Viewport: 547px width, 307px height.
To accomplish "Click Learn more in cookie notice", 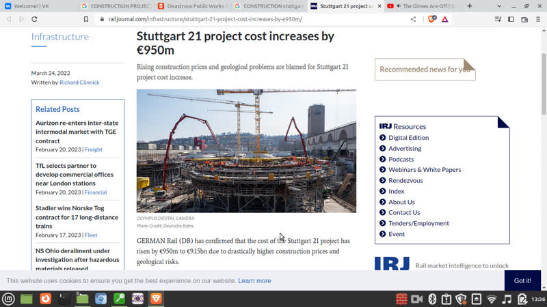I will point(254,280).
